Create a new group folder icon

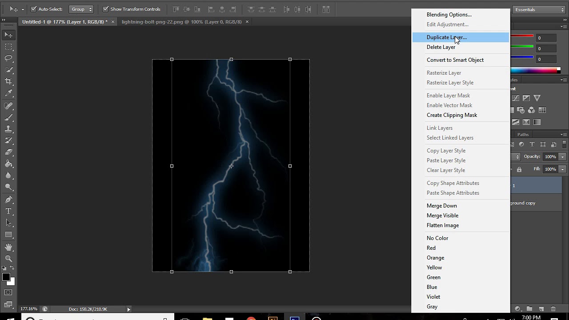(x=529, y=309)
